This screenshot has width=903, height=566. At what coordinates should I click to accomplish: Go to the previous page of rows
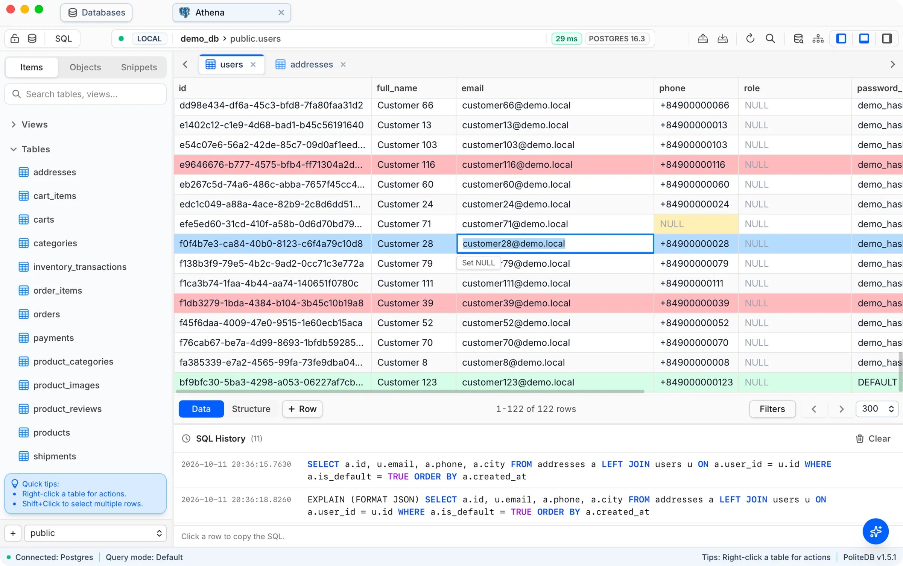(813, 409)
